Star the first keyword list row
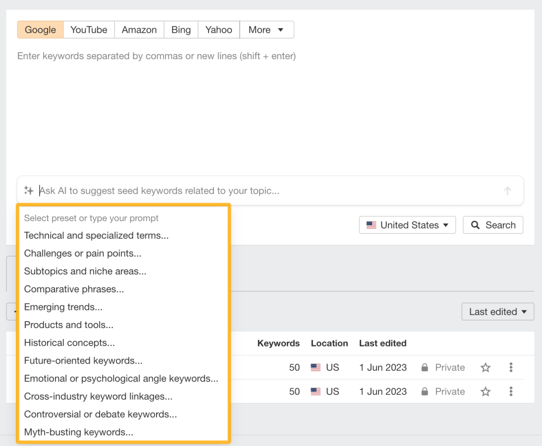This screenshot has width=542, height=446. click(x=485, y=368)
